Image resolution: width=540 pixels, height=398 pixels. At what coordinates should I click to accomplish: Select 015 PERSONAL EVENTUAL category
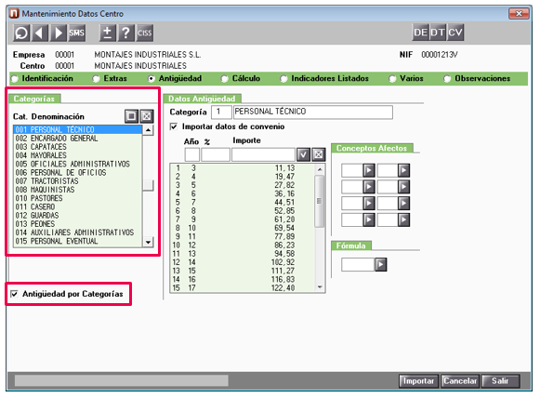pyautogui.click(x=77, y=241)
